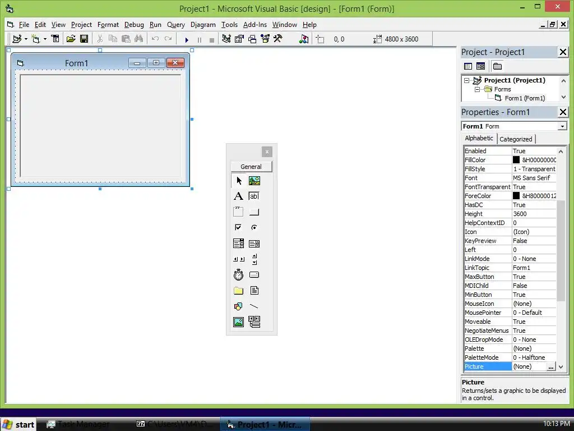Select the MaxButton property row
This screenshot has height=431, width=574.
coord(510,277)
